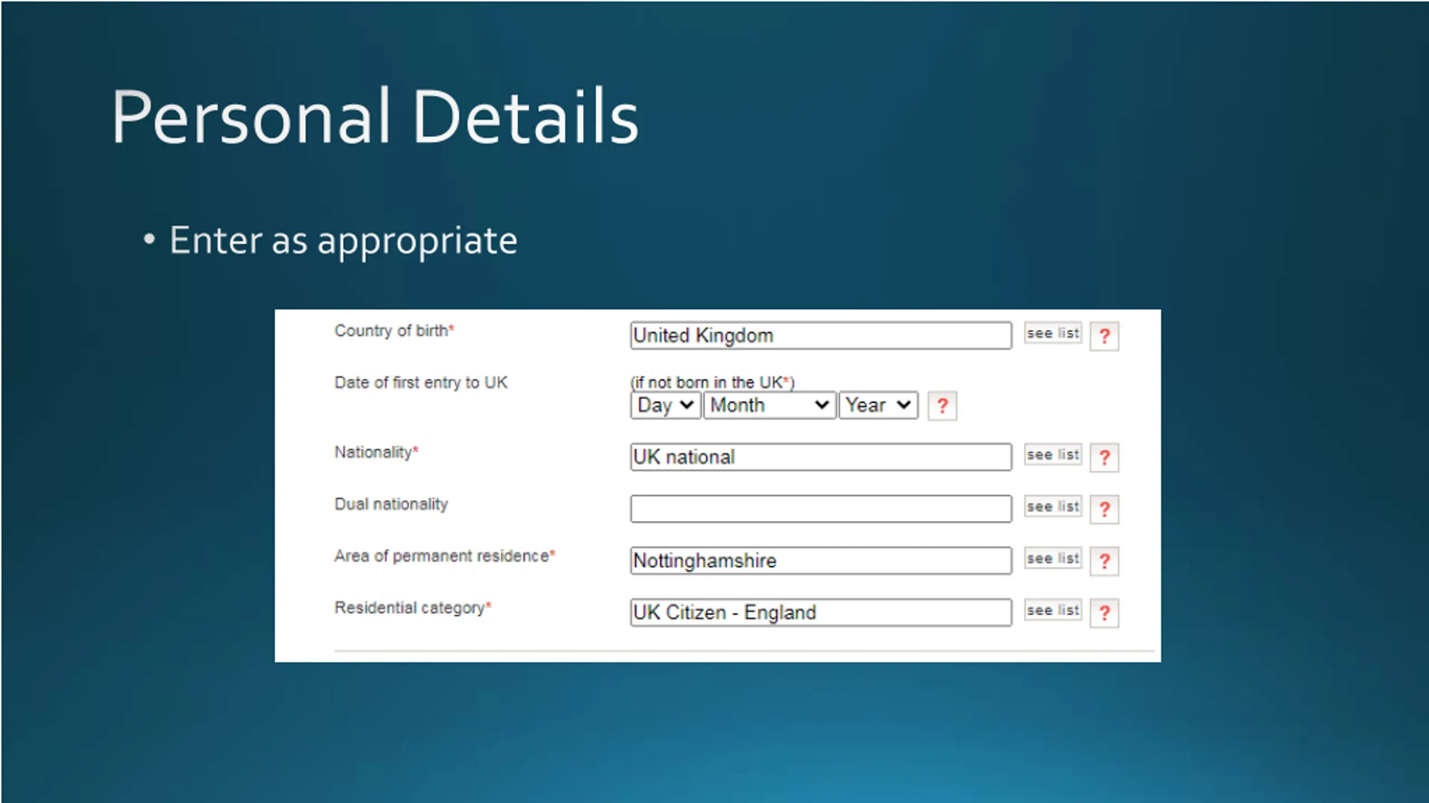The height and width of the screenshot is (803, 1429).
Task: Click help icon for Residential category
Action: [x=1104, y=613]
